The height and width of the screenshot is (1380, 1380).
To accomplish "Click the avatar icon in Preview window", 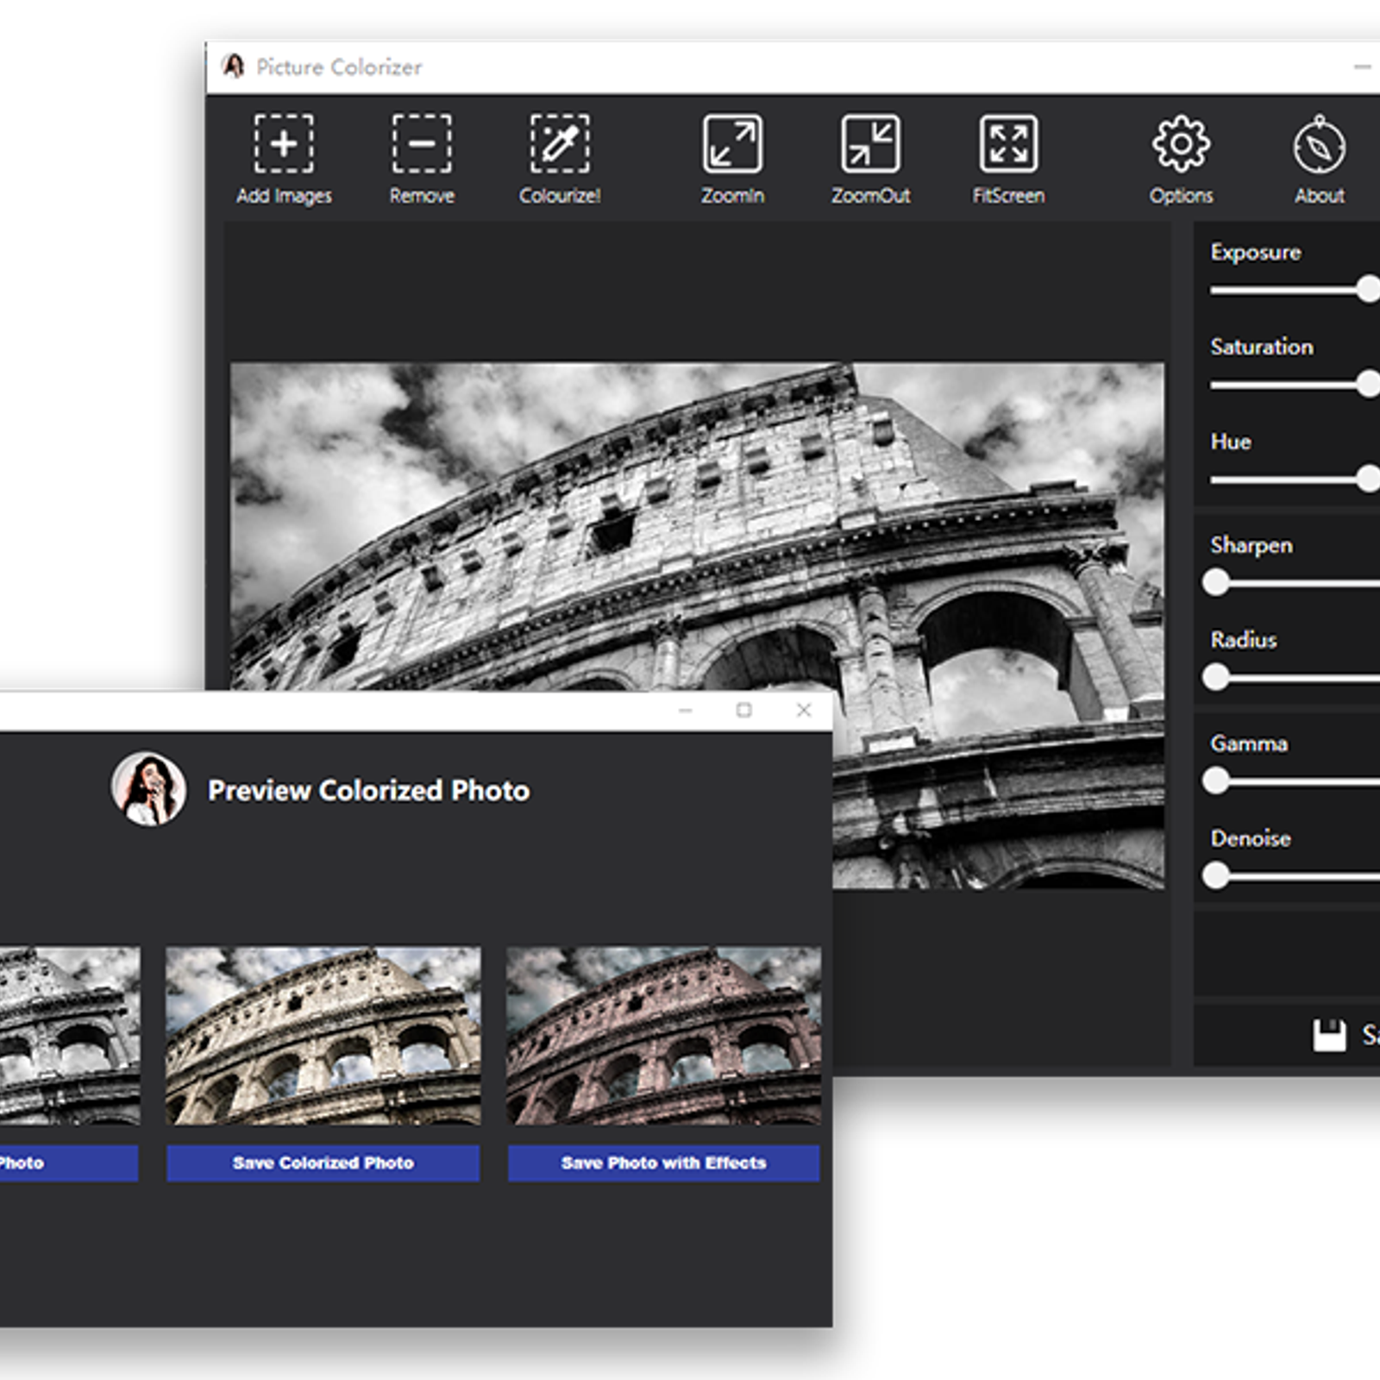I will (149, 787).
